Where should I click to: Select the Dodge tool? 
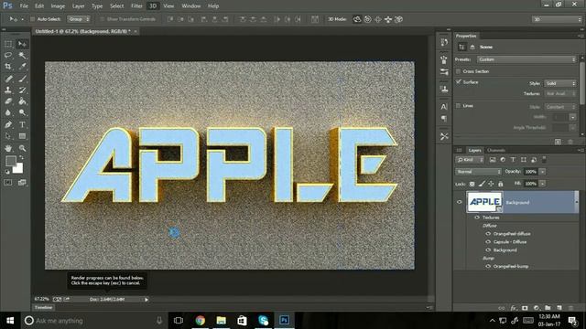point(22,112)
